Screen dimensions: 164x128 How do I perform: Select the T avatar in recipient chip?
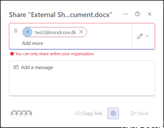28,32
